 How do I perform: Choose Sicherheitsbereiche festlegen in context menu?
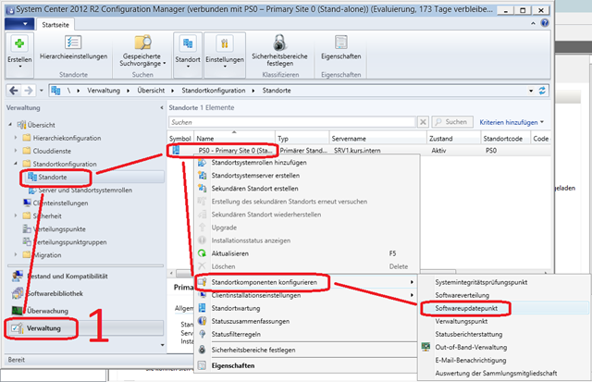[306, 350]
